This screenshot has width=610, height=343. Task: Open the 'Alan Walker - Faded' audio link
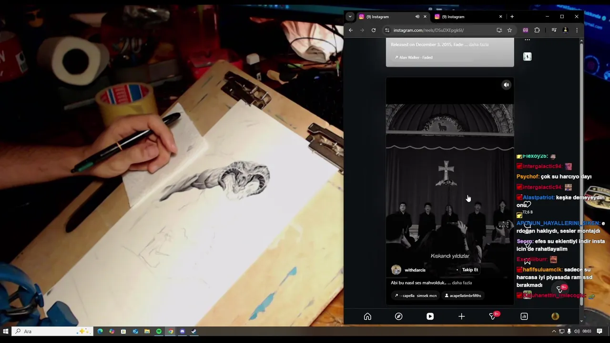coord(414,57)
